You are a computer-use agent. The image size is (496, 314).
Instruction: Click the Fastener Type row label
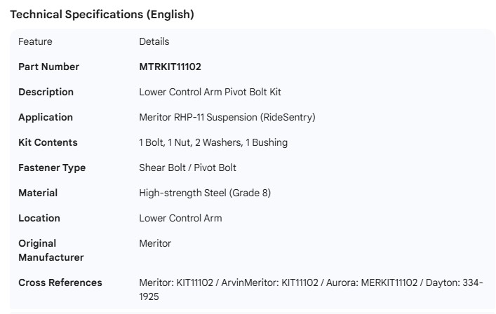point(52,168)
